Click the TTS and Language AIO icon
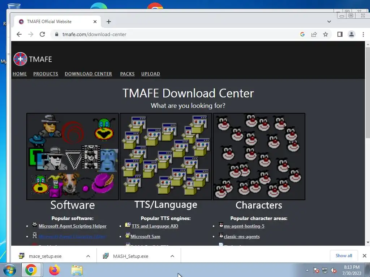Image resolution: width=370 pixels, height=277 pixels. (128, 225)
